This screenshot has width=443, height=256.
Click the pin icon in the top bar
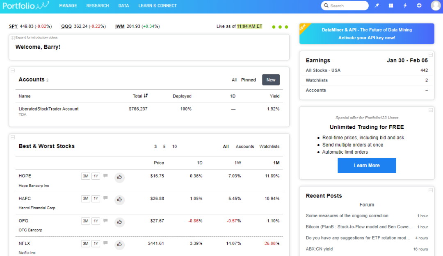377,5
